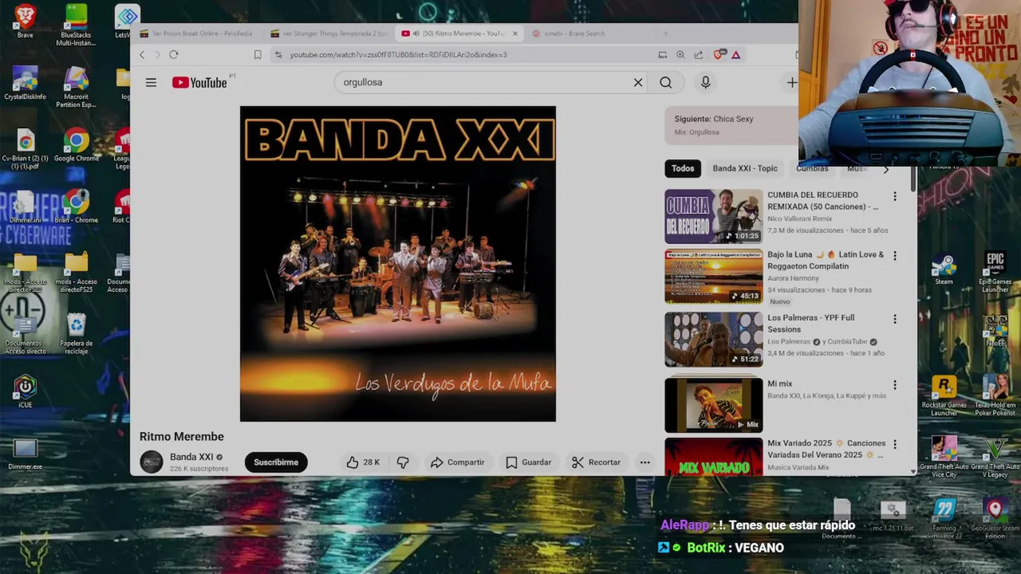The width and height of the screenshot is (1021, 574).
Task: Open Macrorit Partition Expert icon
Action: [76, 88]
